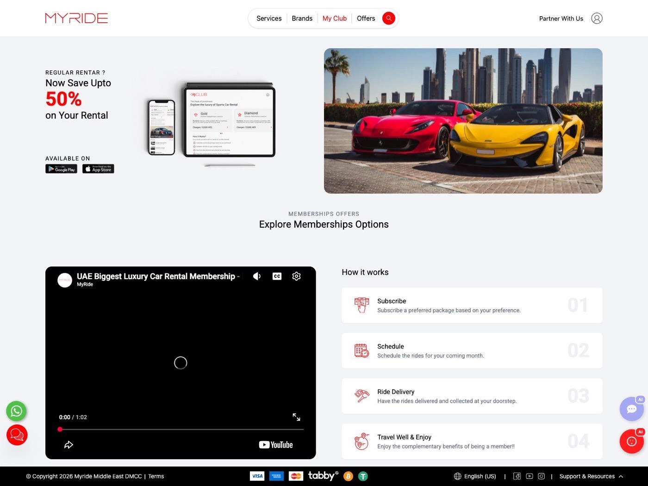Click the copyright Myride Middle East DMCC text

pyautogui.click(x=84, y=476)
